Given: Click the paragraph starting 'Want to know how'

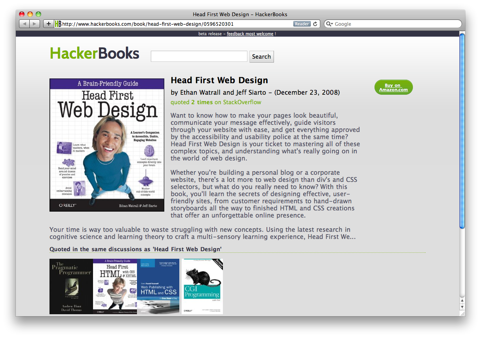Looking at the screenshot, I should (x=265, y=137).
